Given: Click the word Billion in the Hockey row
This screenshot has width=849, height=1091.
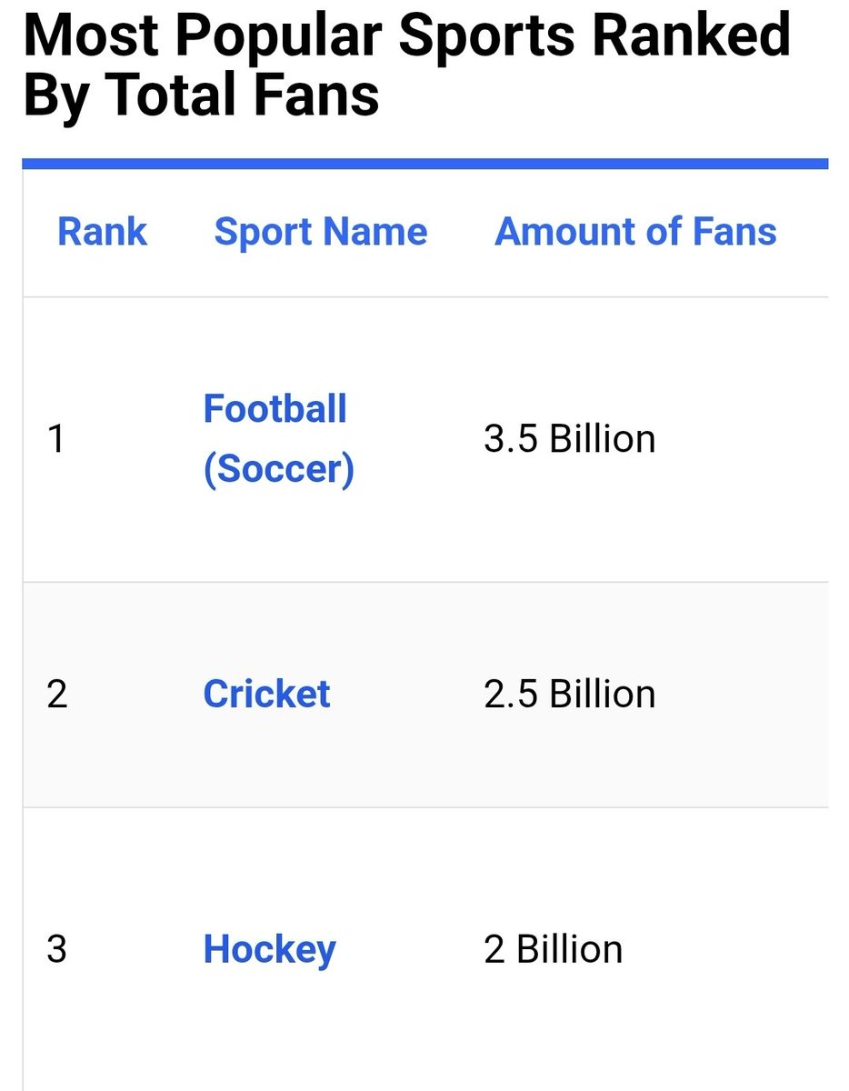Looking at the screenshot, I should (x=570, y=950).
